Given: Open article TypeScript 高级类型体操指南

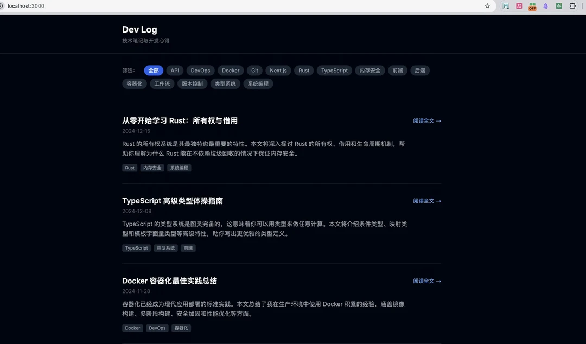Looking at the screenshot, I should click(173, 201).
